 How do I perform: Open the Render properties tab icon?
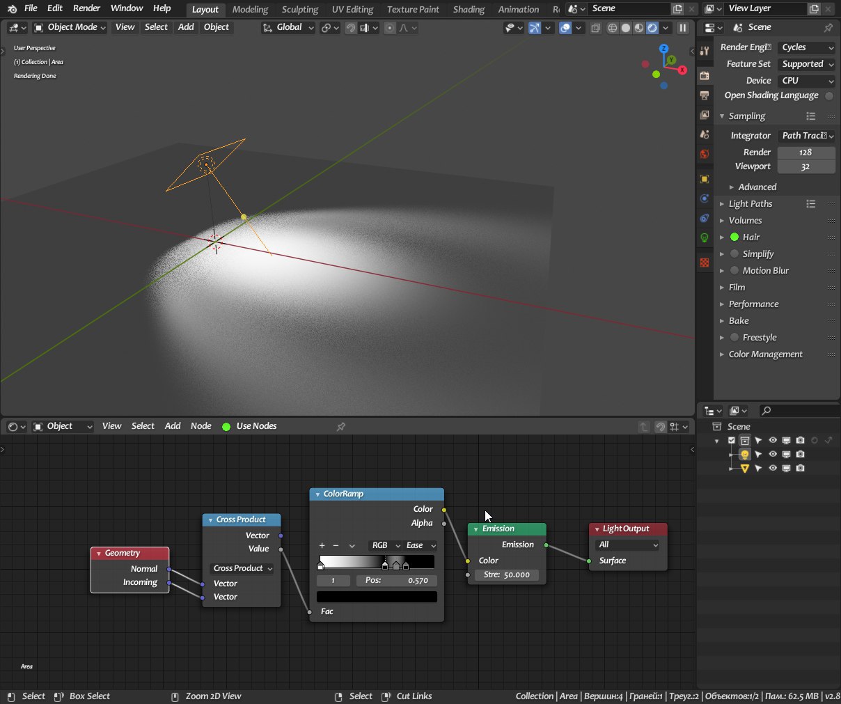click(705, 75)
